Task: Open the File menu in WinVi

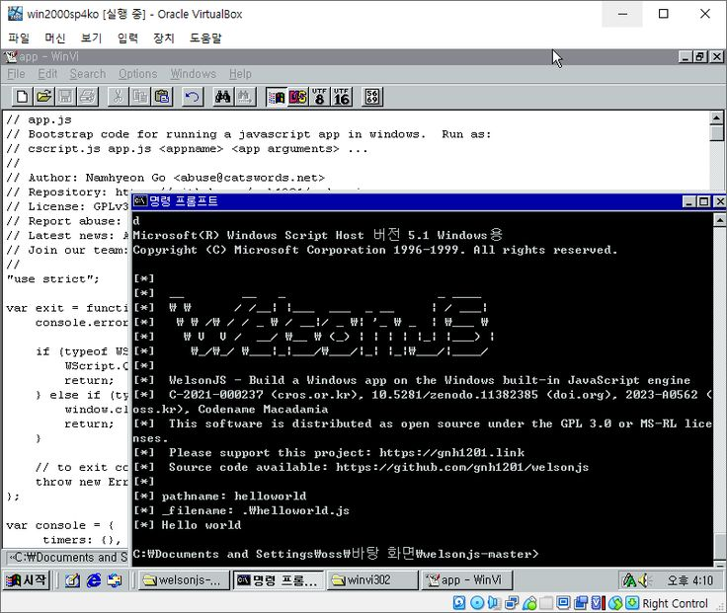Action: 16,74
